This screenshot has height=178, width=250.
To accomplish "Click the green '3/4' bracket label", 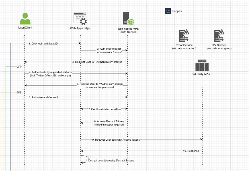I will point(19,67).
